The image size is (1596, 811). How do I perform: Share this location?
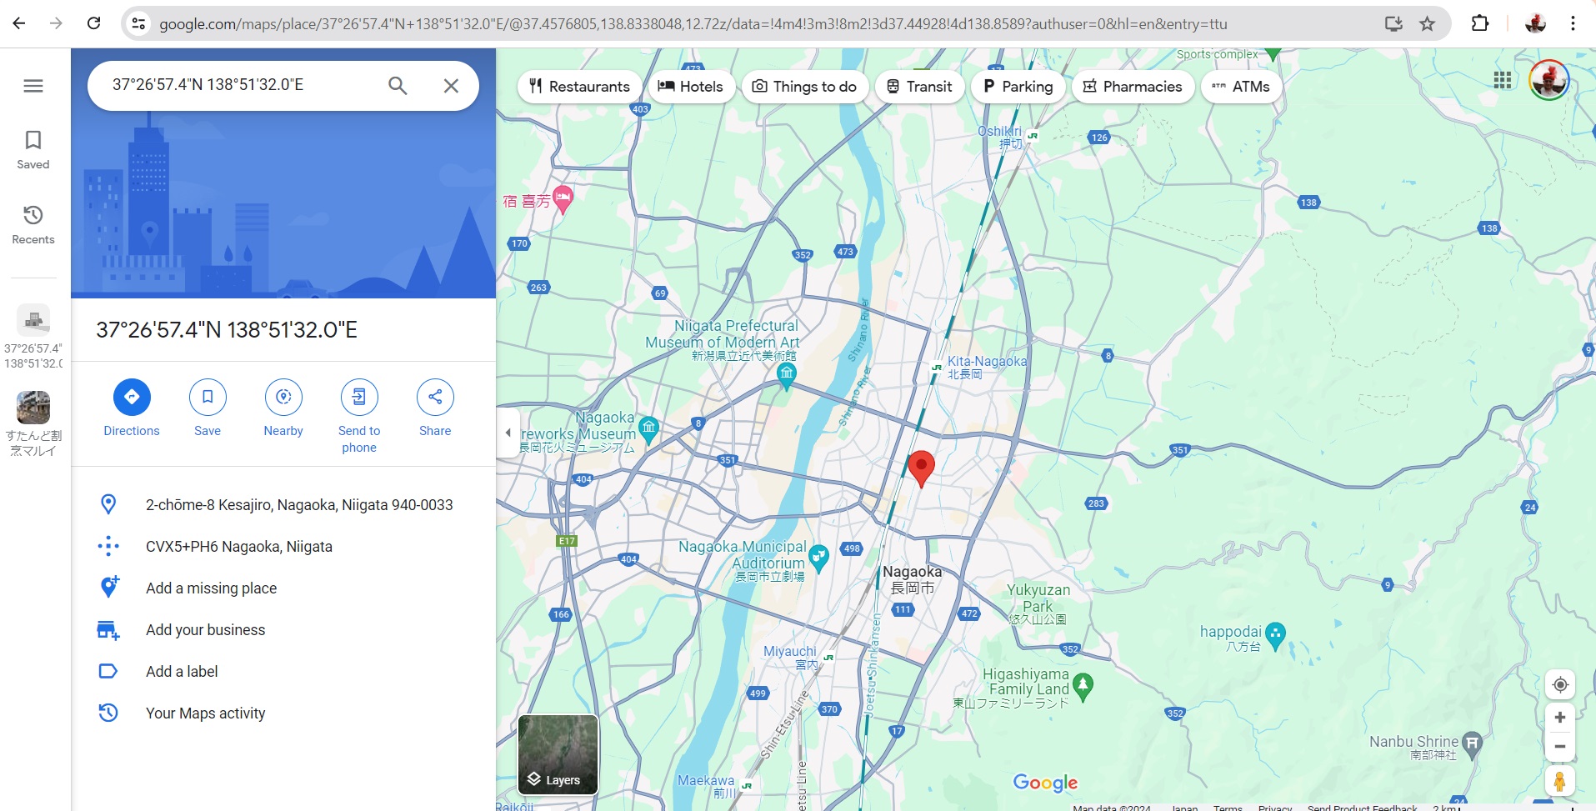point(435,408)
